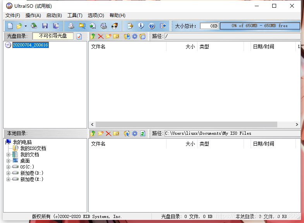Viewport: 304px width, 223px height.
Task: Expand the 新加卷(D:) node
Action: pyautogui.click(x=9, y=173)
